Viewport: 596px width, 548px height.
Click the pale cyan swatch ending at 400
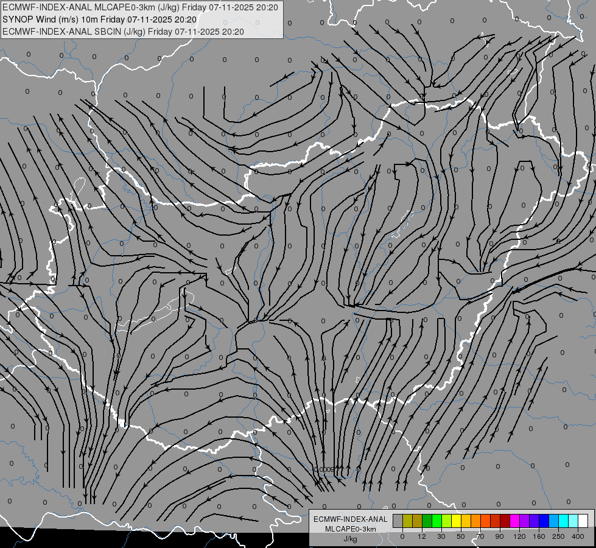(x=573, y=521)
